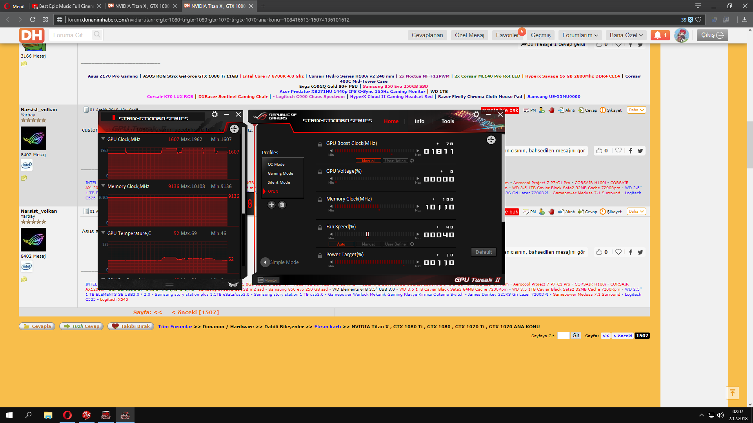The height and width of the screenshot is (423, 753).
Task: Share first Narsist_volkan post on Twitter
Action: click(x=640, y=151)
